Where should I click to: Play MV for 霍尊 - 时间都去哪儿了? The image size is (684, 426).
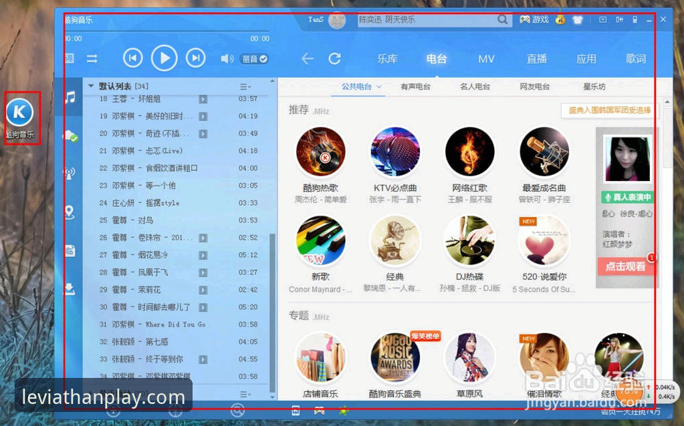pos(203,308)
